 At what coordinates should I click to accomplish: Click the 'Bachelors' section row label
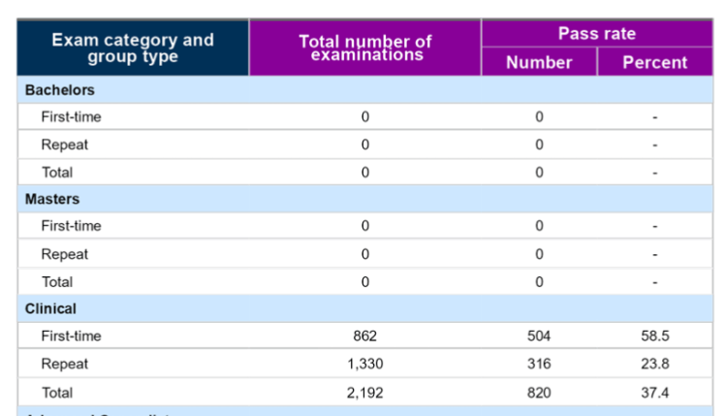point(60,90)
